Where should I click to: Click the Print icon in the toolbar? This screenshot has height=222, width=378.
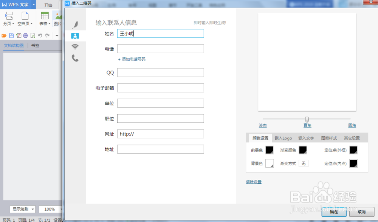point(25,35)
